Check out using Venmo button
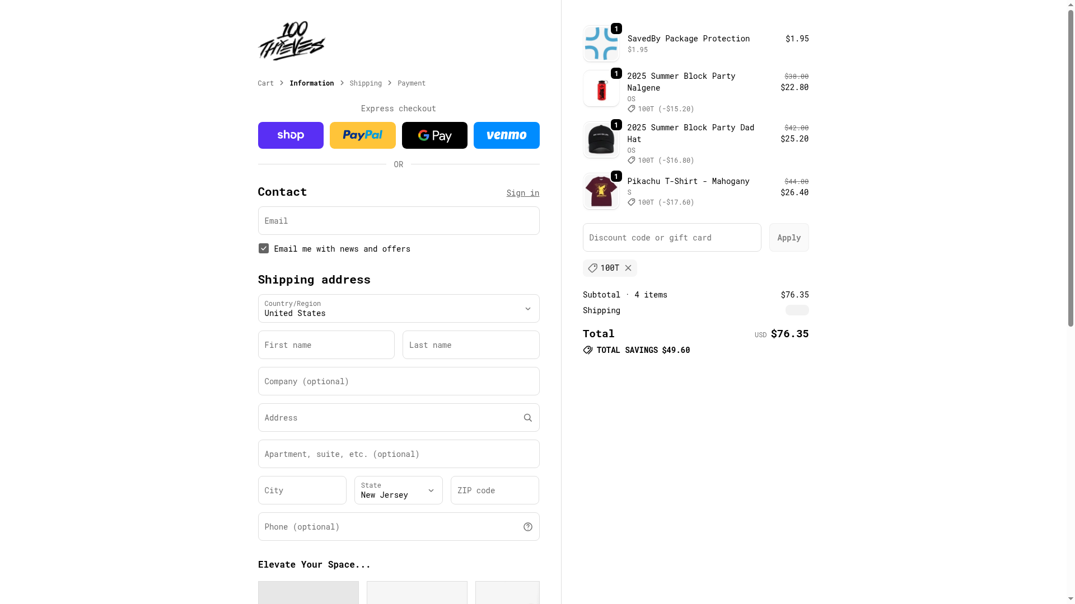Viewport: 1075px width, 604px height. (x=507, y=135)
